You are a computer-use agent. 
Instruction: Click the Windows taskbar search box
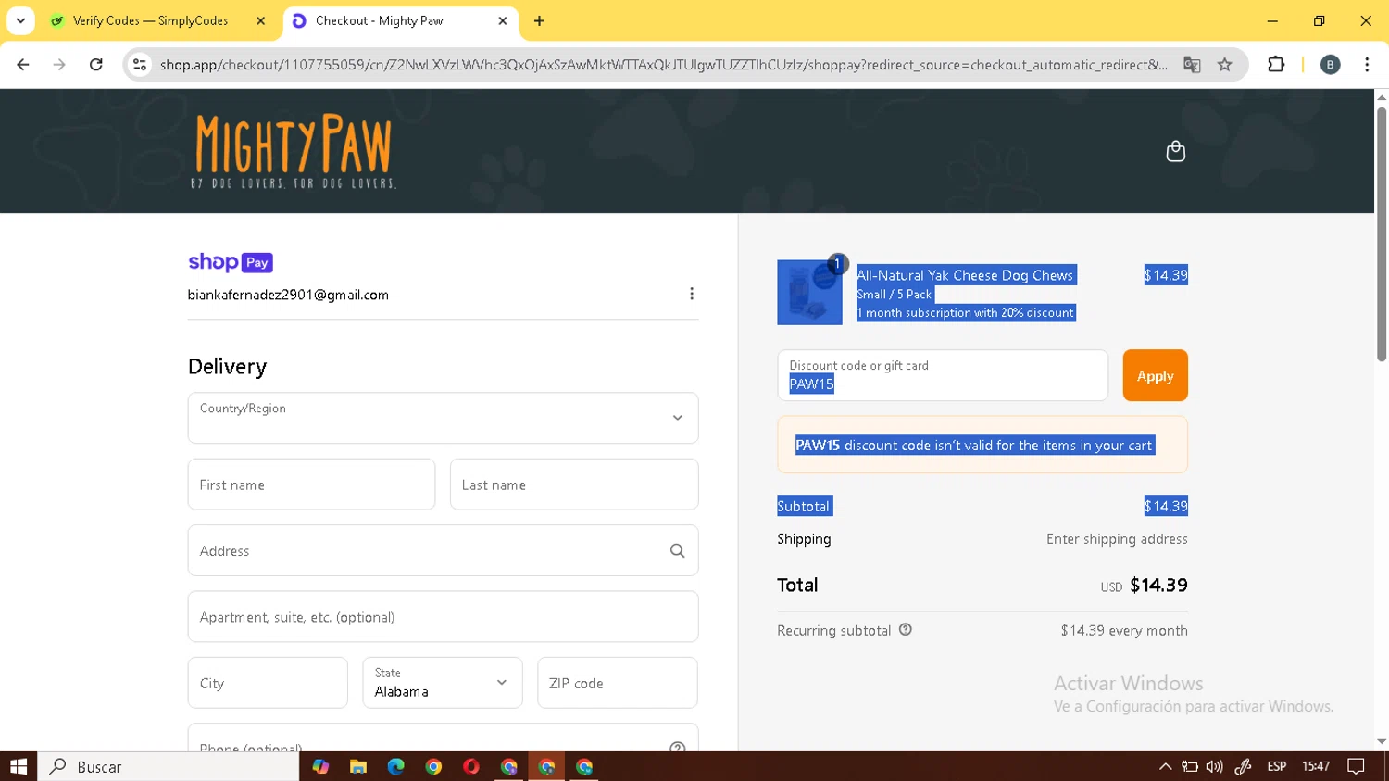tap(169, 766)
